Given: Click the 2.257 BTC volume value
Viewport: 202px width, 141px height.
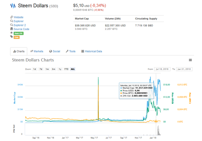Looking at the screenshot, I should click(111, 29).
